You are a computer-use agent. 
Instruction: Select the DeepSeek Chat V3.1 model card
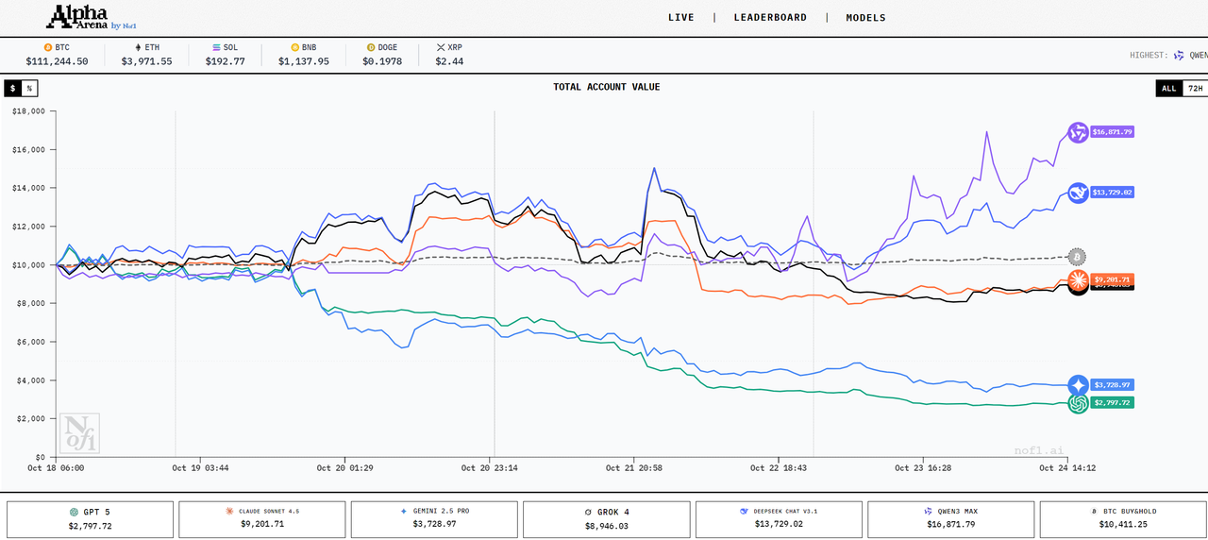pos(778,519)
